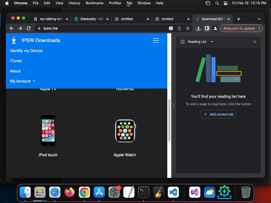This screenshot has height=203, width=271.
Task: Click the Google icon in address bar
Action: (171, 28)
